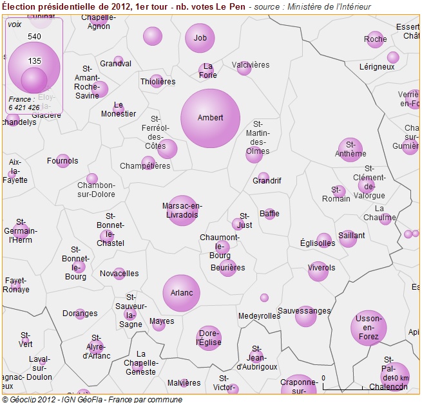Click the France 6 421 426 legend total
The height and width of the screenshot is (403, 422).
[24, 104]
